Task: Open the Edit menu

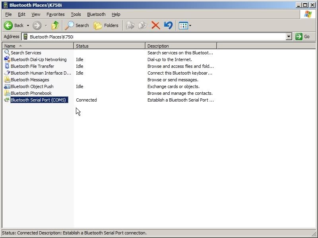Action: 21,14
